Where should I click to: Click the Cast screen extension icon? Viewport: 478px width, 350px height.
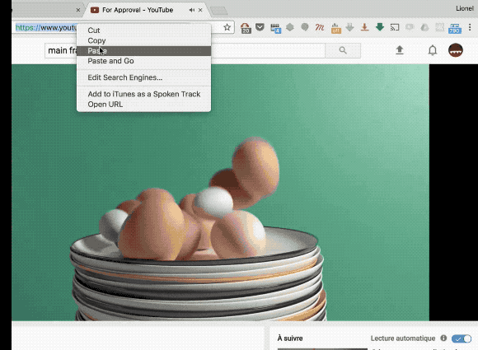395,28
